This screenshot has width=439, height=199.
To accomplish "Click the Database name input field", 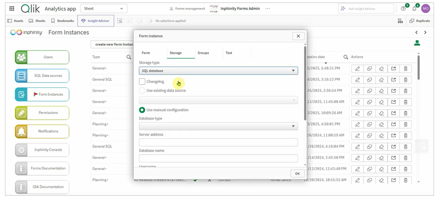I will point(218,158).
